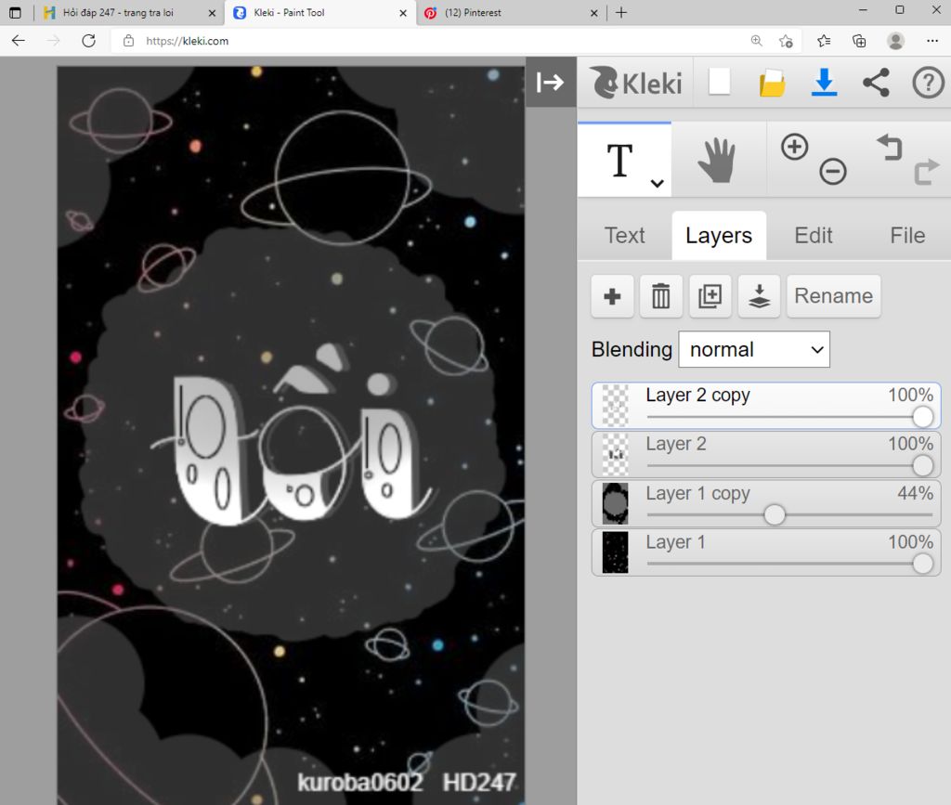Collapse the Kleki side panel

[550, 82]
